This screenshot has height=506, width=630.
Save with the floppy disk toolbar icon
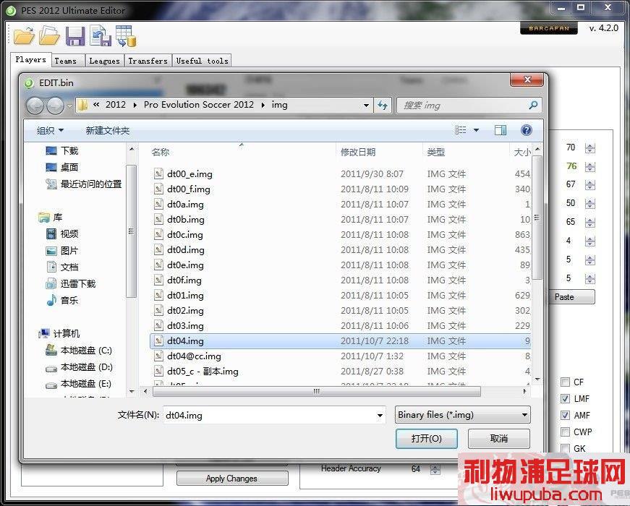click(x=75, y=36)
